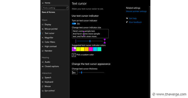Open the Display settings

pos(48,25)
